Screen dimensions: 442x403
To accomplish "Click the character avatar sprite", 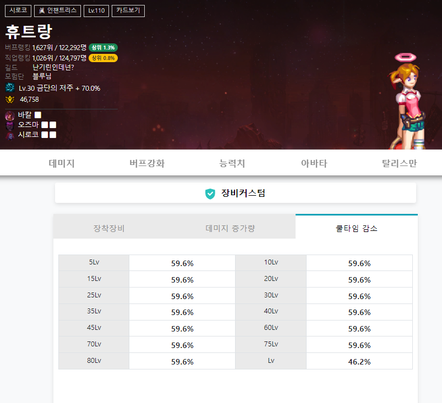I will coord(407,101).
